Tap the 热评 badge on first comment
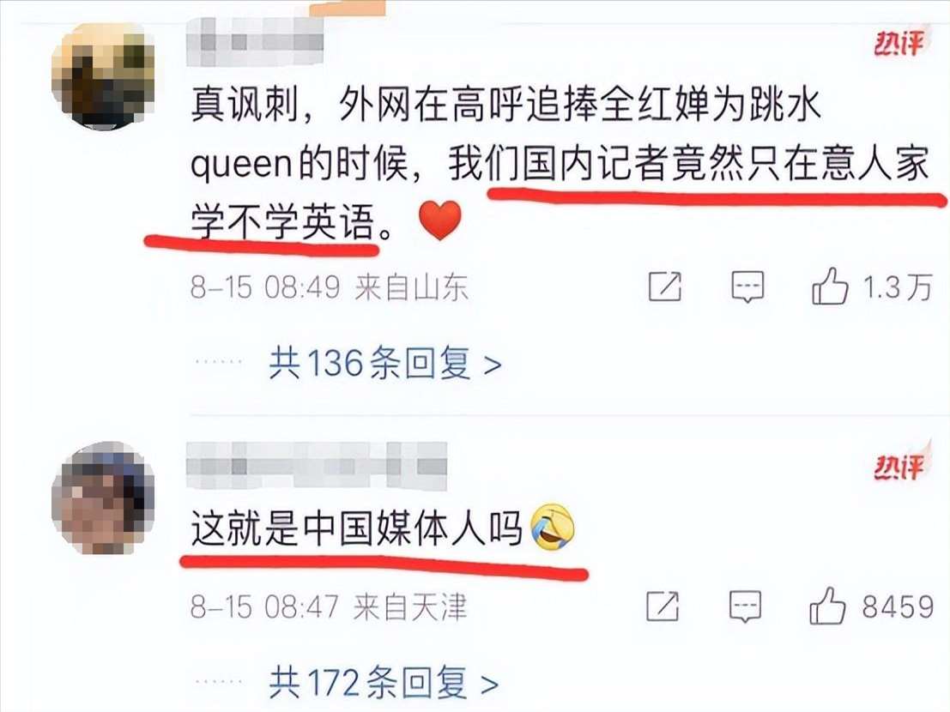 [899, 44]
